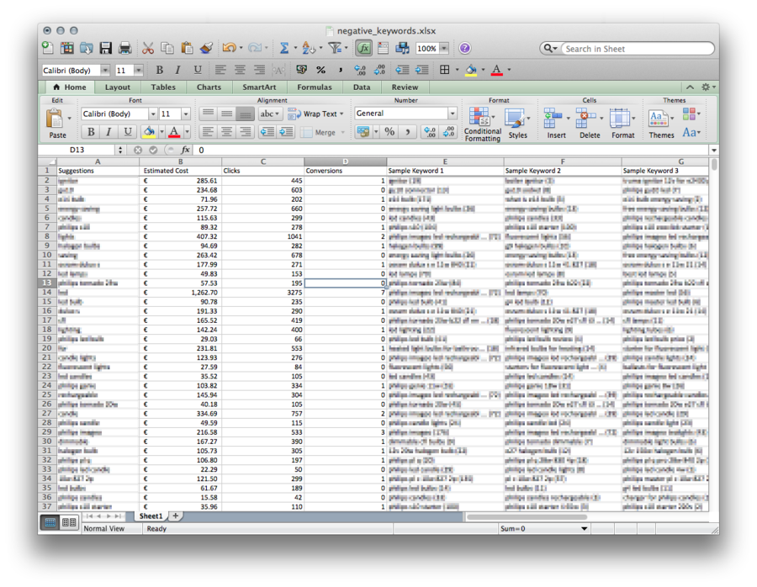Image resolution: width=757 pixels, height=587 pixels.
Task: Toggle Underline in the ribbon Font group
Action: pyautogui.click(x=128, y=132)
